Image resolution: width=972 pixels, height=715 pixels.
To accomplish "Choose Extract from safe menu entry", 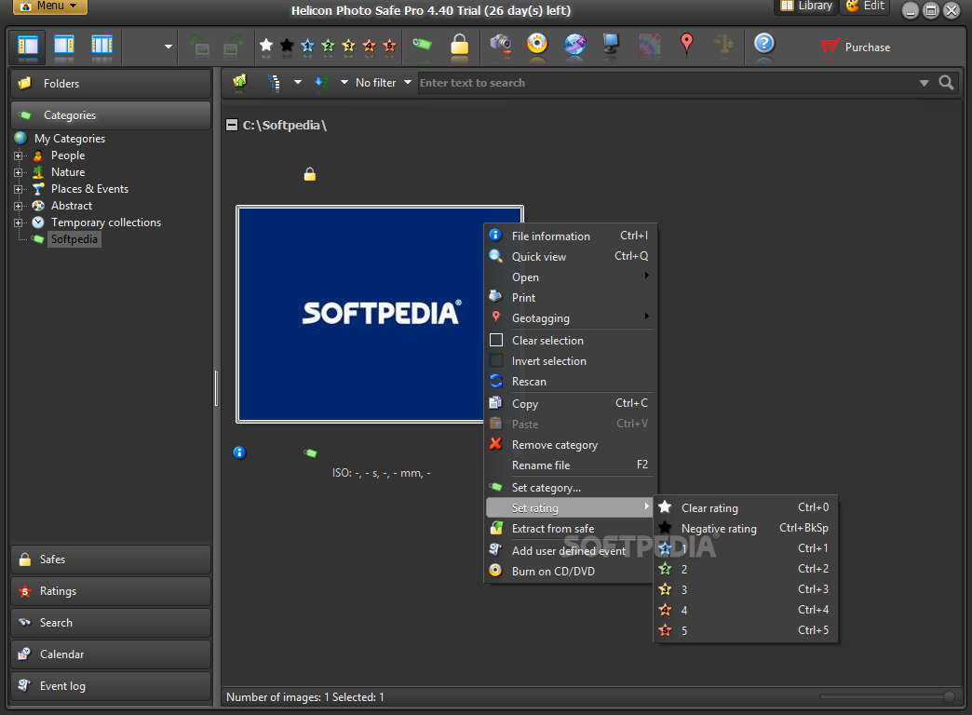I will point(570,529).
